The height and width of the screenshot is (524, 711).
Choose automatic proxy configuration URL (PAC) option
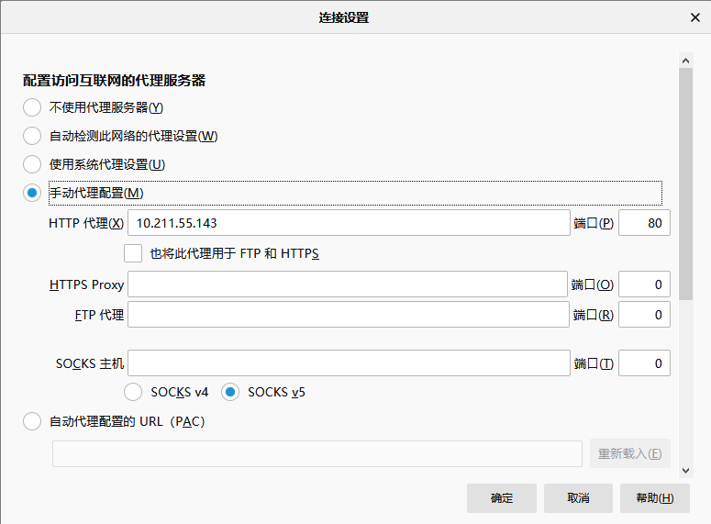[x=32, y=421]
